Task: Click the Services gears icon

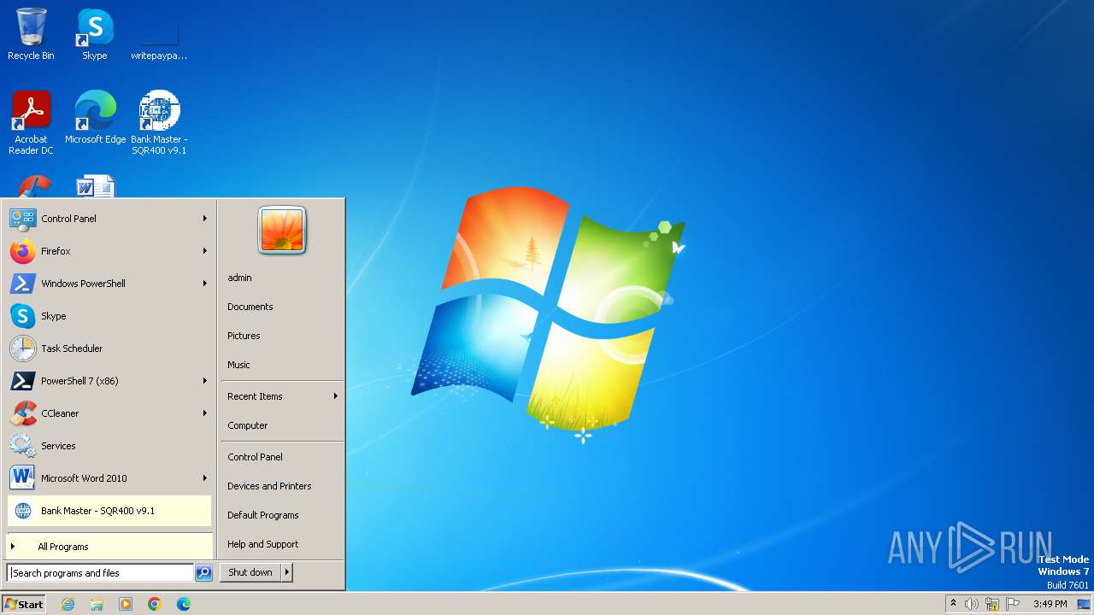Action: coord(22,446)
